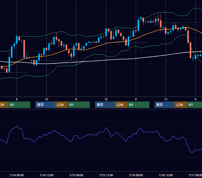Select the 東京 session block on 7/14

click(45, 105)
